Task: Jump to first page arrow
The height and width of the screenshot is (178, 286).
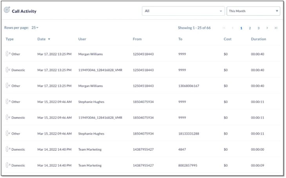Action: 224,28
